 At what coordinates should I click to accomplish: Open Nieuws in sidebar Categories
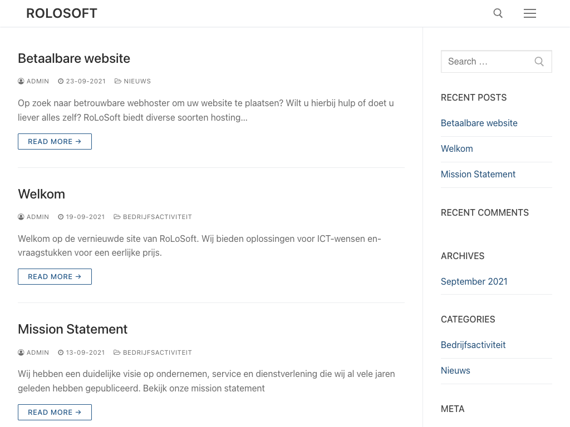pyautogui.click(x=455, y=370)
